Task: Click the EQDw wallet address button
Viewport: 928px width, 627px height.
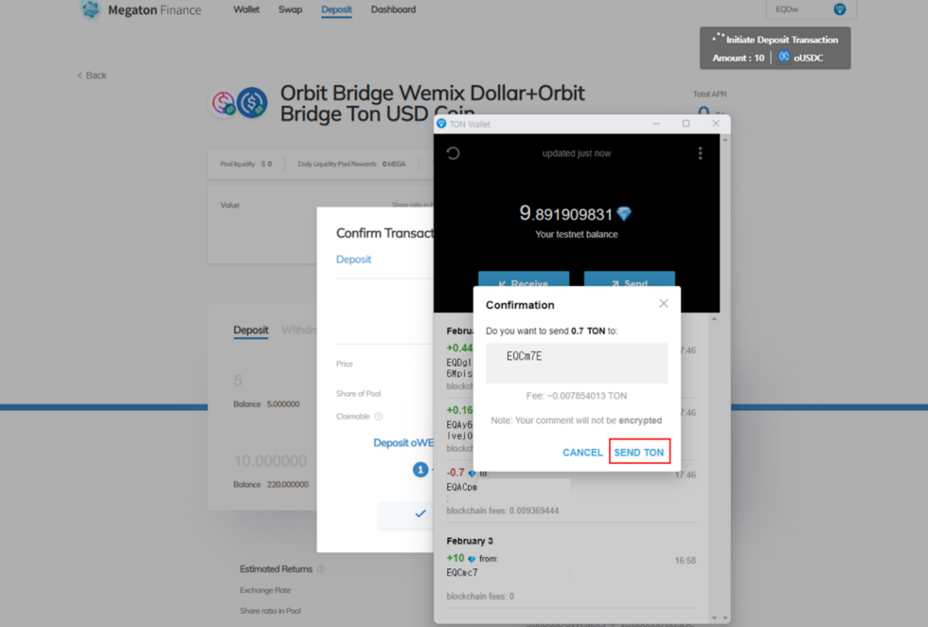Action: [x=811, y=9]
